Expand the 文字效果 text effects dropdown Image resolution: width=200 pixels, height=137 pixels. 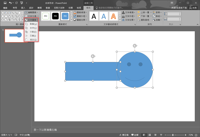[134, 20]
